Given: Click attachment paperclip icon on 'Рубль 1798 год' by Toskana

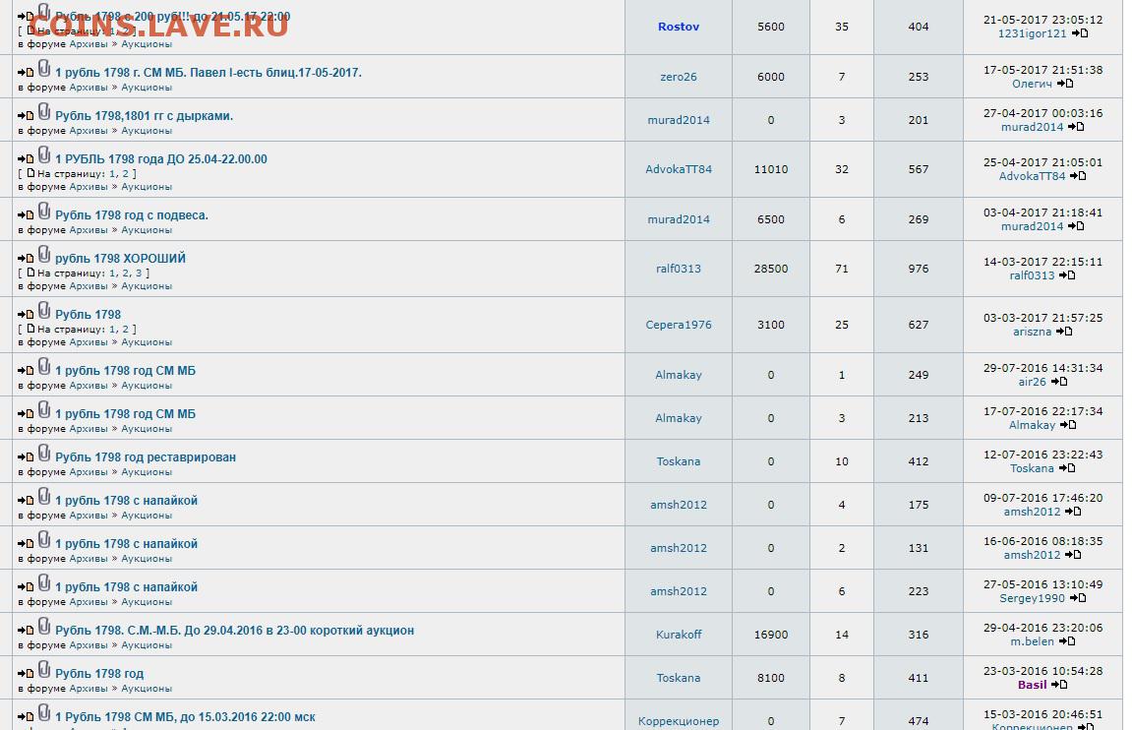Looking at the screenshot, I should coord(44,670).
